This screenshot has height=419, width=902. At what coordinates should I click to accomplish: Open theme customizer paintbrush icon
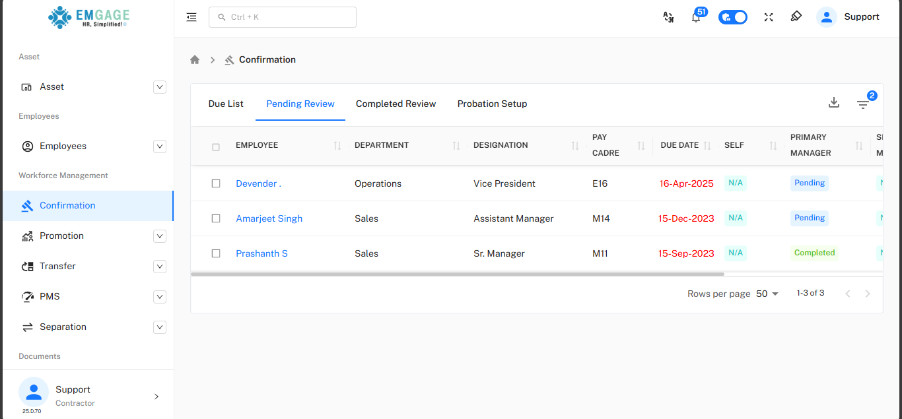point(796,16)
